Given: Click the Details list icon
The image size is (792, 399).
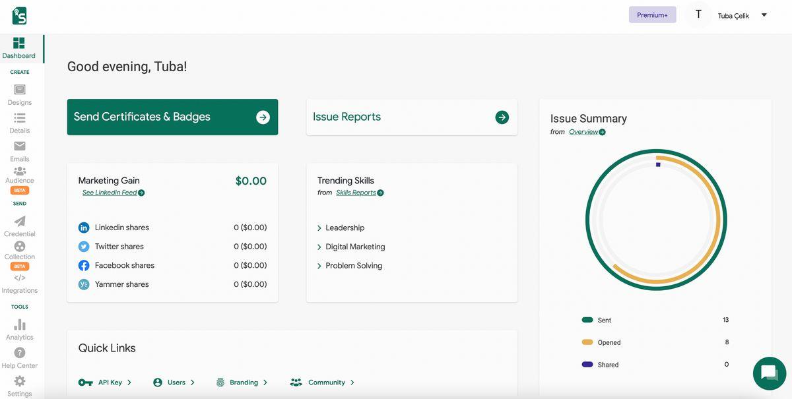Looking at the screenshot, I should [20, 118].
